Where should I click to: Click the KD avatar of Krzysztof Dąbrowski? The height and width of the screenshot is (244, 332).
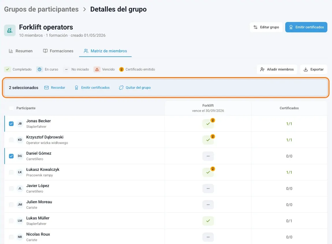[x=20, y=140]
